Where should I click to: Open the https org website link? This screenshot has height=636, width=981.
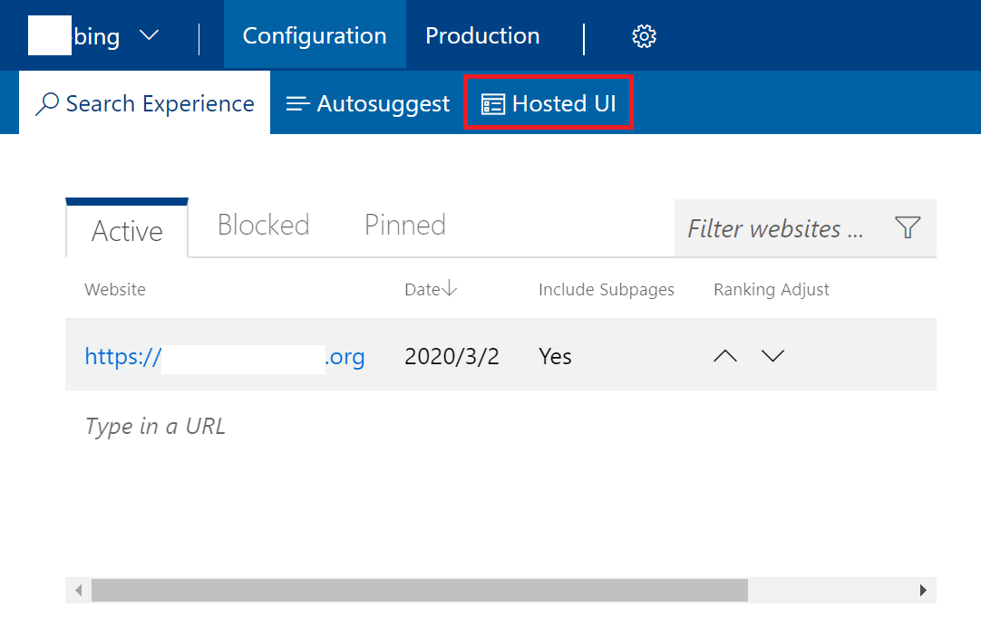[224, 356]
